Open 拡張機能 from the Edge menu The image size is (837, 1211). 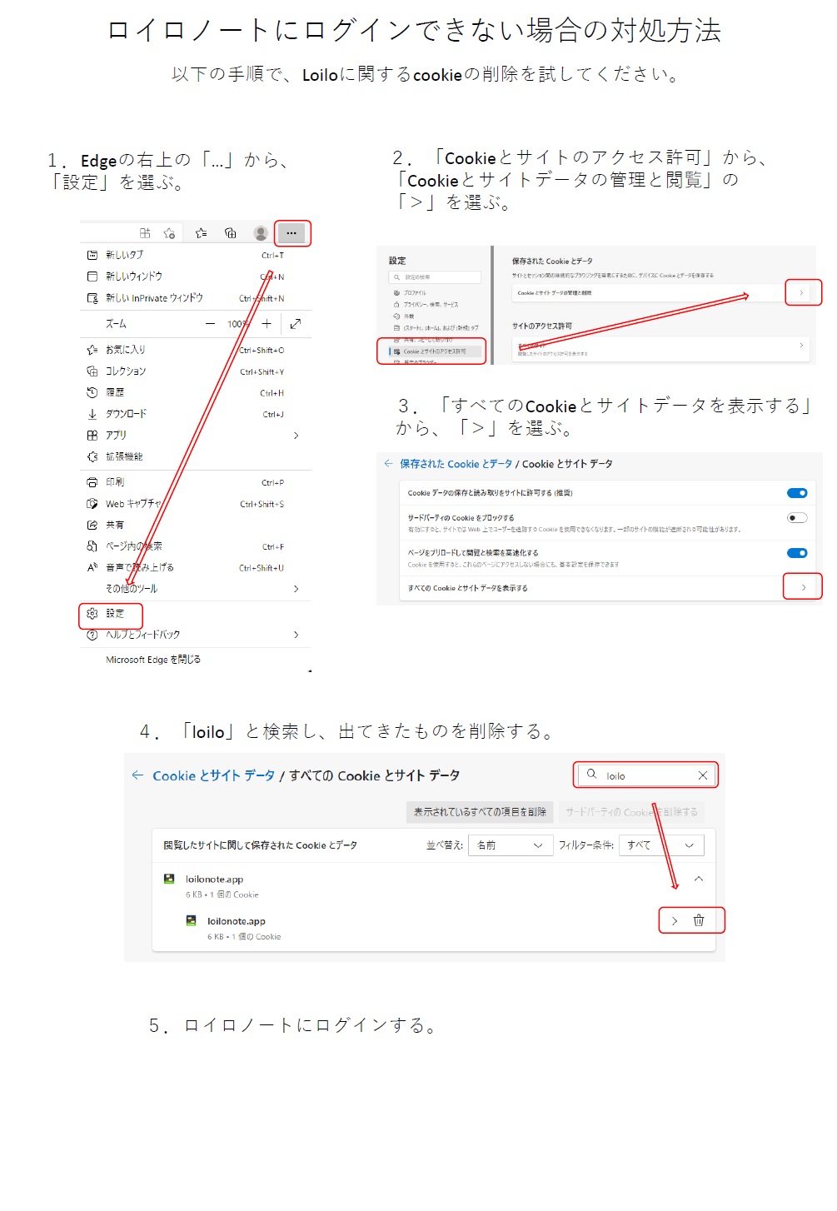(x=196, y=456)
